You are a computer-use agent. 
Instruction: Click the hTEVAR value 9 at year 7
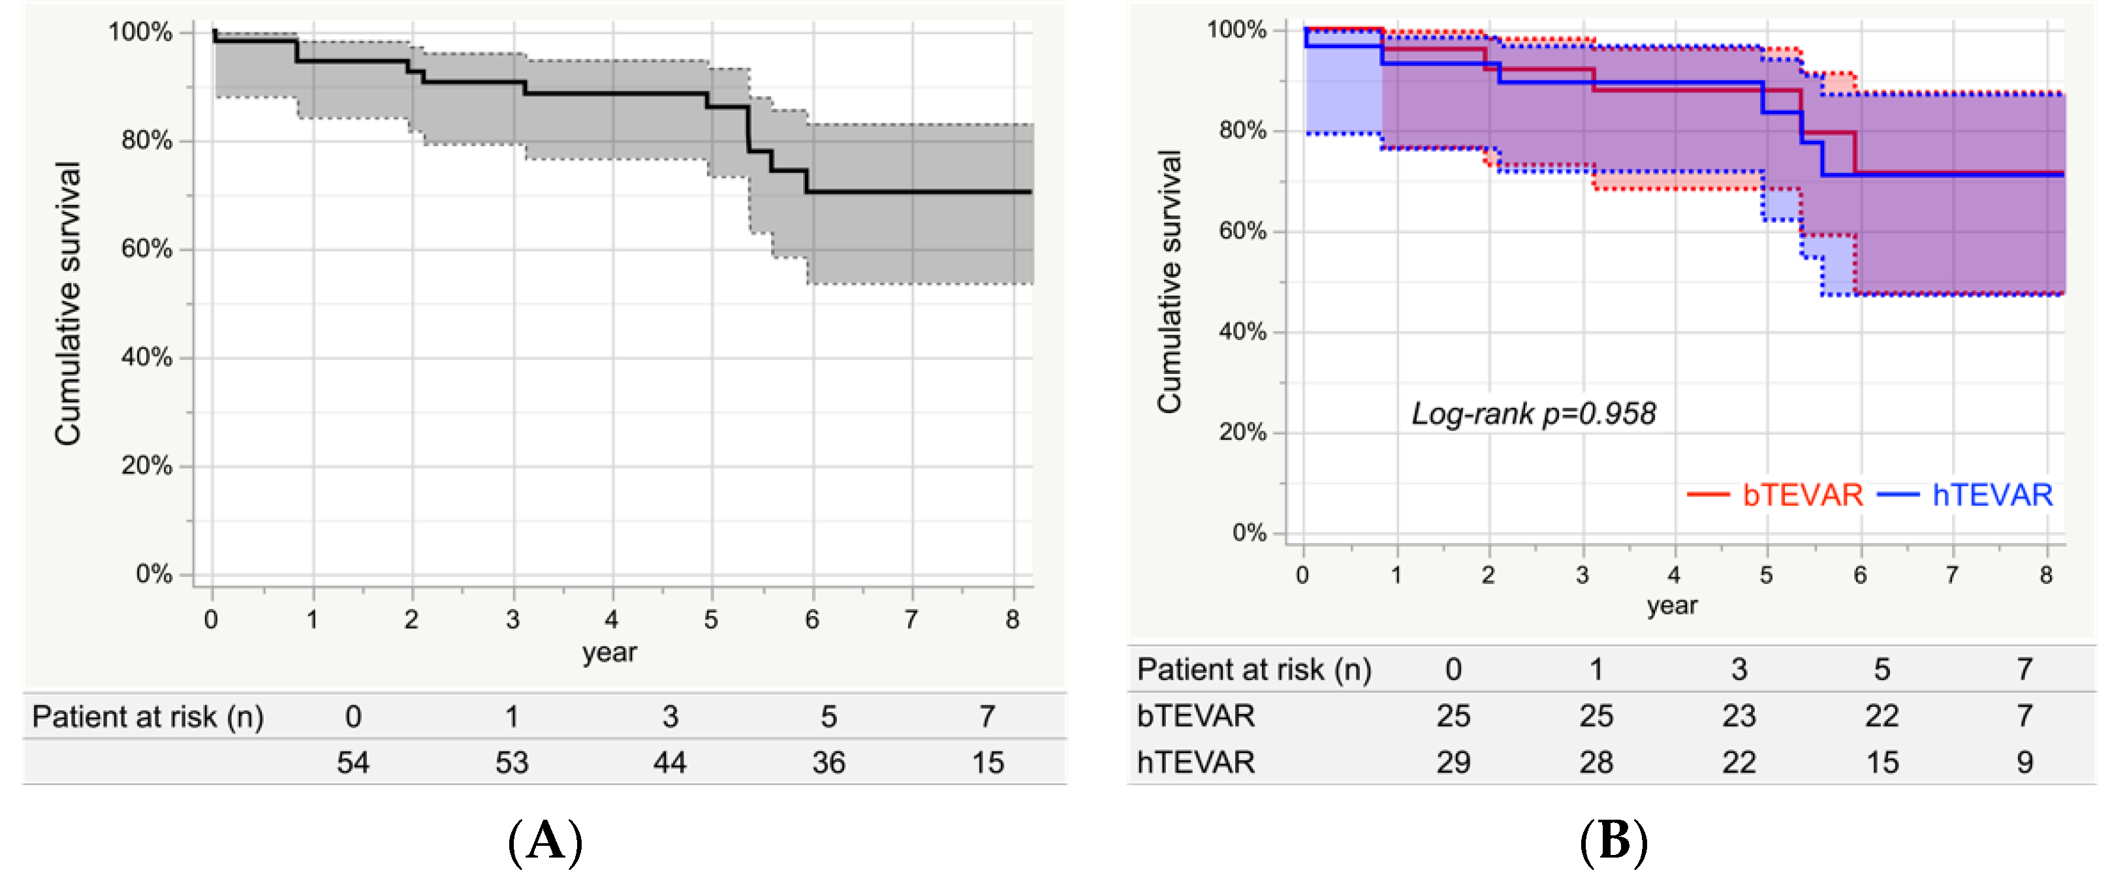click(x=2025, y=762)
